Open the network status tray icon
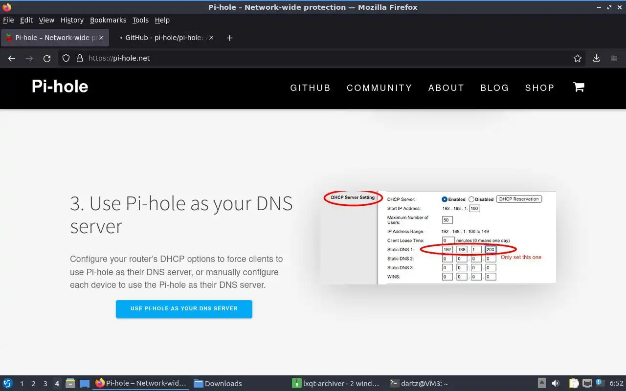This screenshot has height=391, width=626. 587,383
